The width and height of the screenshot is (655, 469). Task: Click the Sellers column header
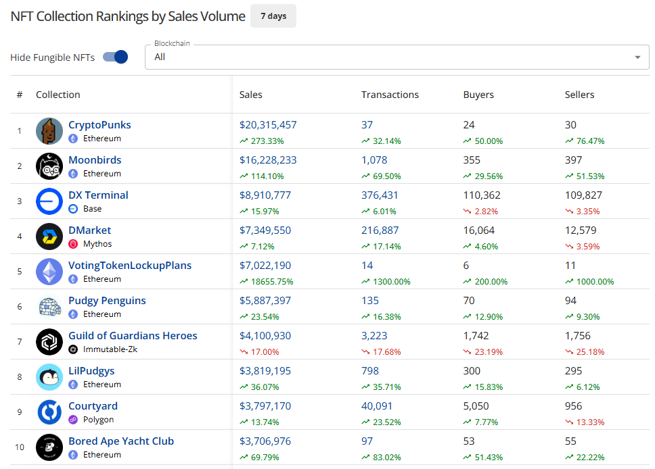(579, 95)
